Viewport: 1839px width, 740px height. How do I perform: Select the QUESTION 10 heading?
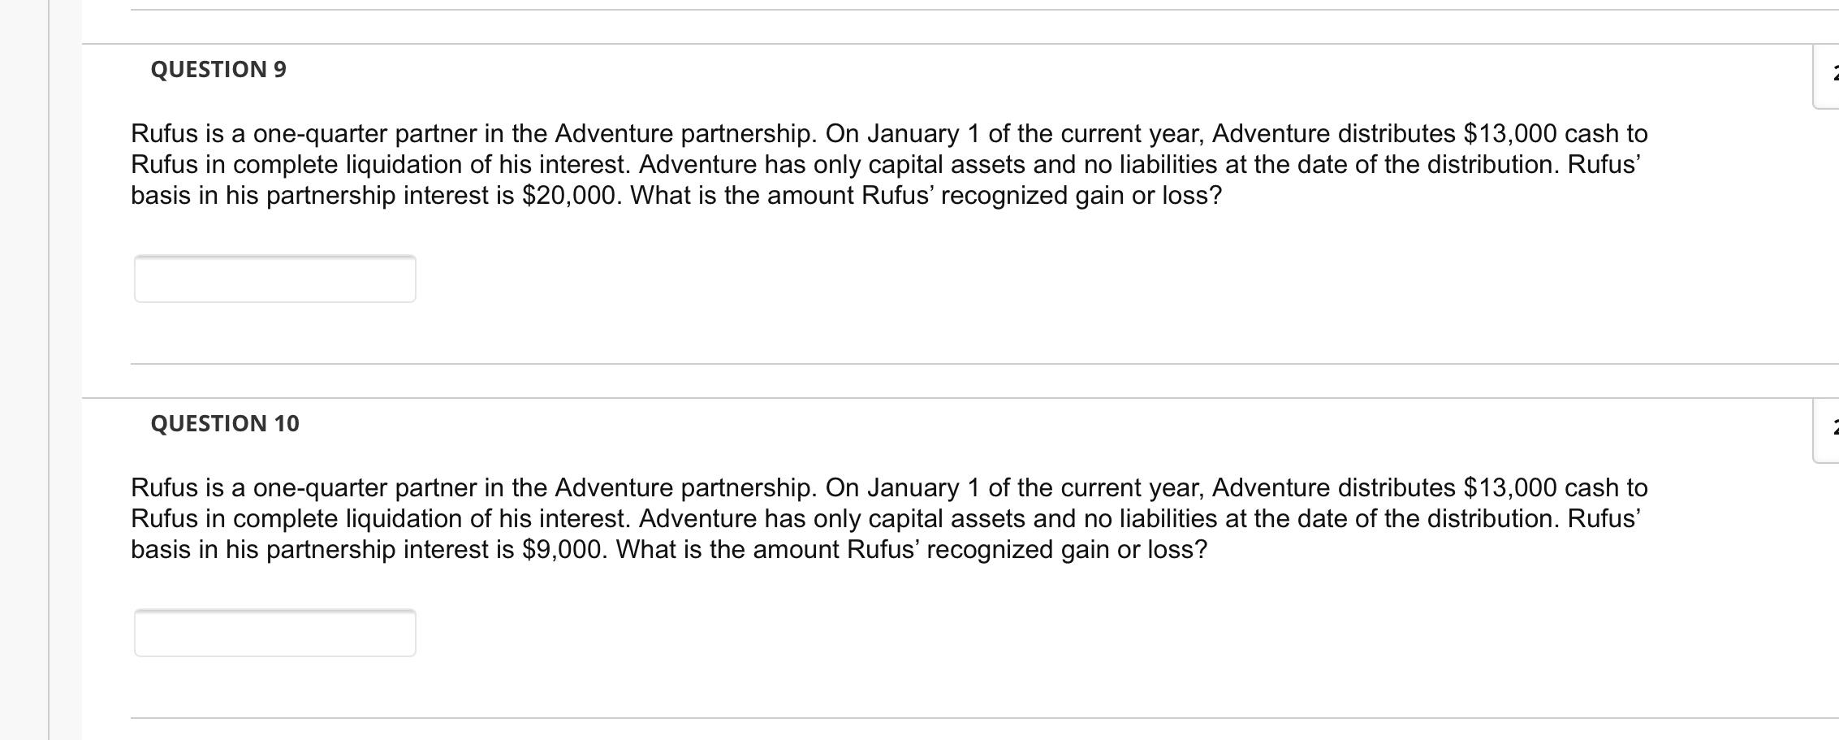click(x=223, y=422)
